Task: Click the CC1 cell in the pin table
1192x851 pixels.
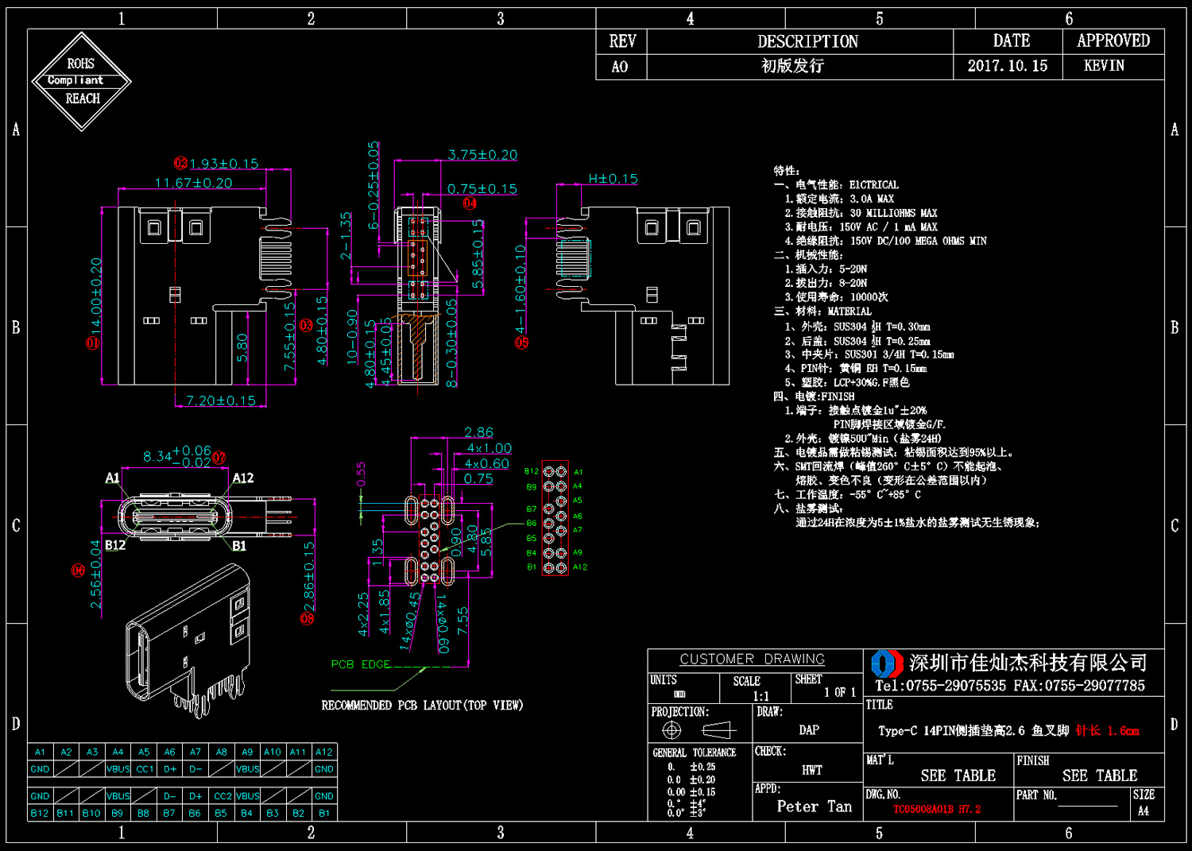Action: (144, 769)
